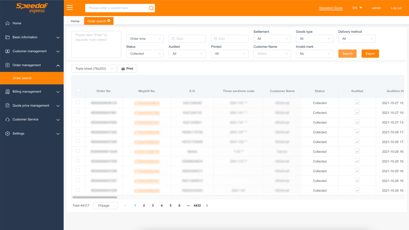This screenshot has height=230, width=409.
Task: Check first row dated 2021-10-26 17
Action: [x=78, y=131]
